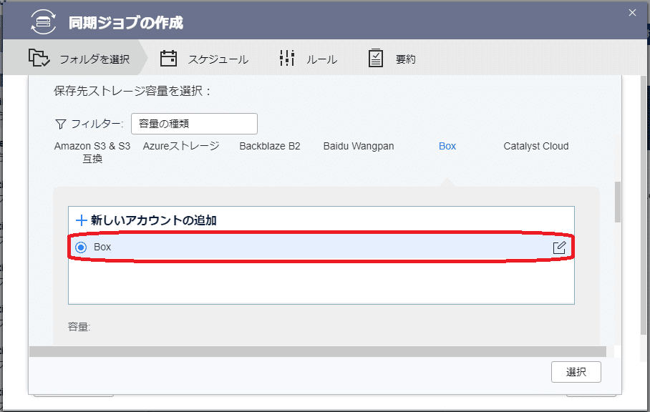Click the schedule calendar icon
The height and width of the screenshot is (412, 650).
[168, 59]
